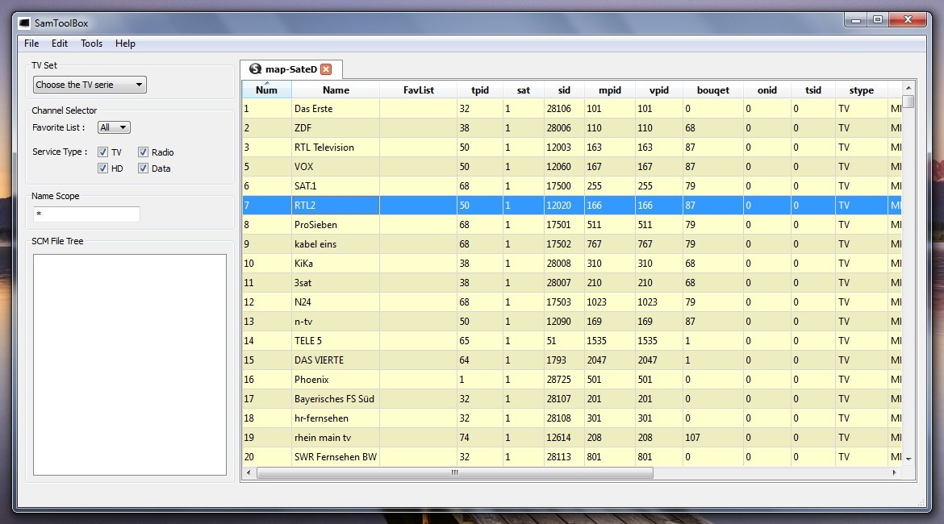Click the vertical scrollbar up arrow

tap(908, 88)
